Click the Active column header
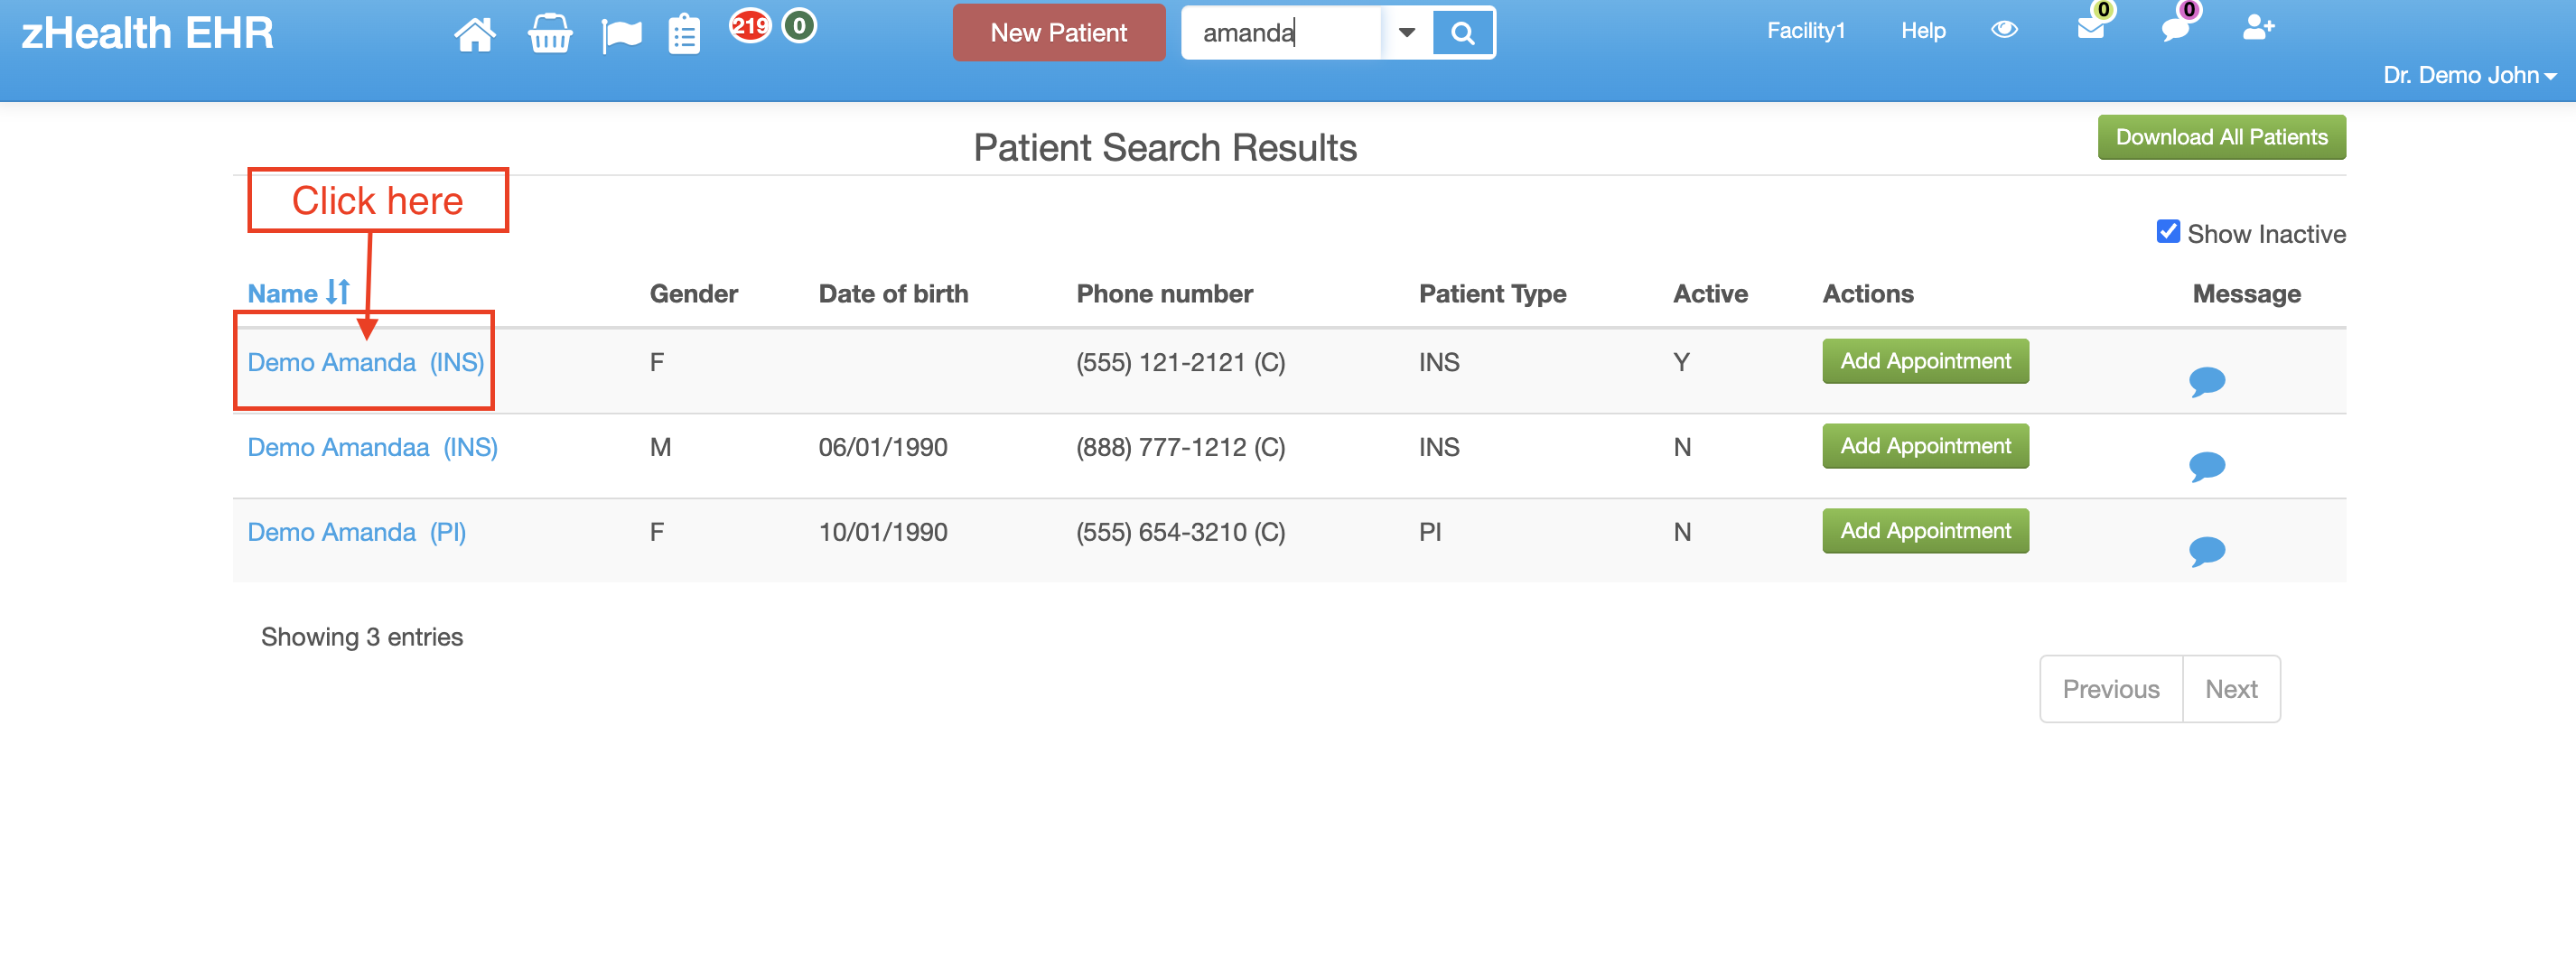 (1710, 293)
